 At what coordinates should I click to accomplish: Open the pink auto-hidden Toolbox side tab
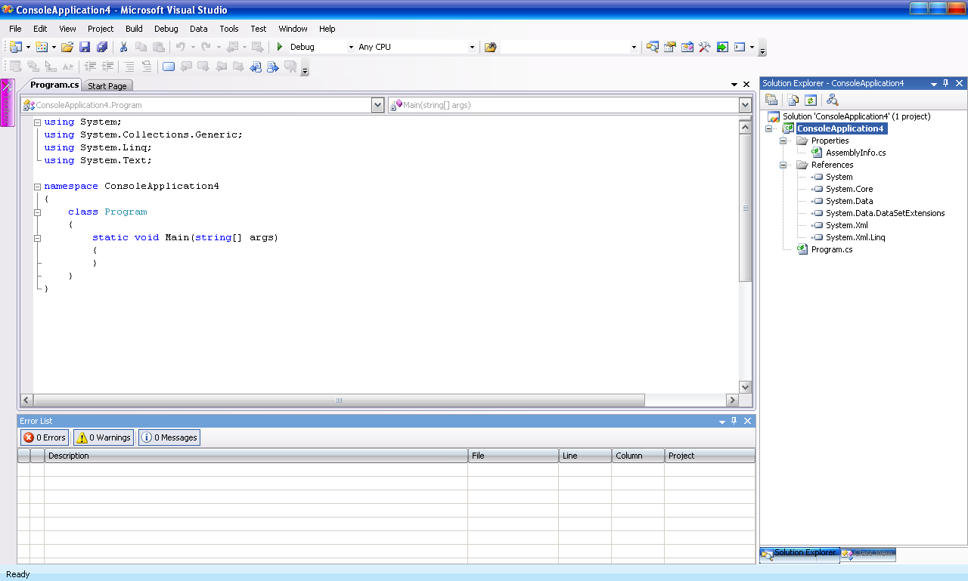(x=7, y=103)
